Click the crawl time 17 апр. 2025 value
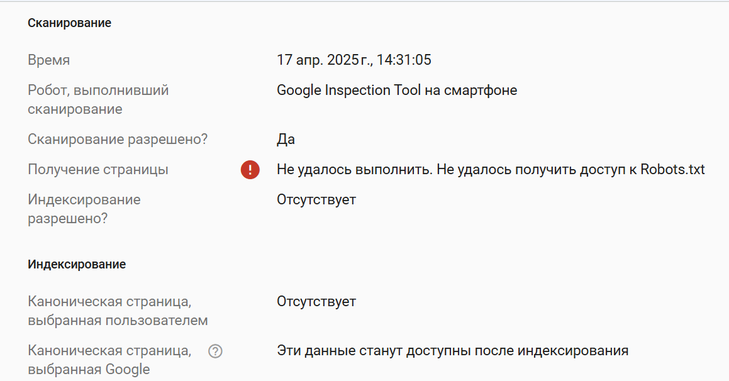 pyautogui.click(x=353, y=60)
